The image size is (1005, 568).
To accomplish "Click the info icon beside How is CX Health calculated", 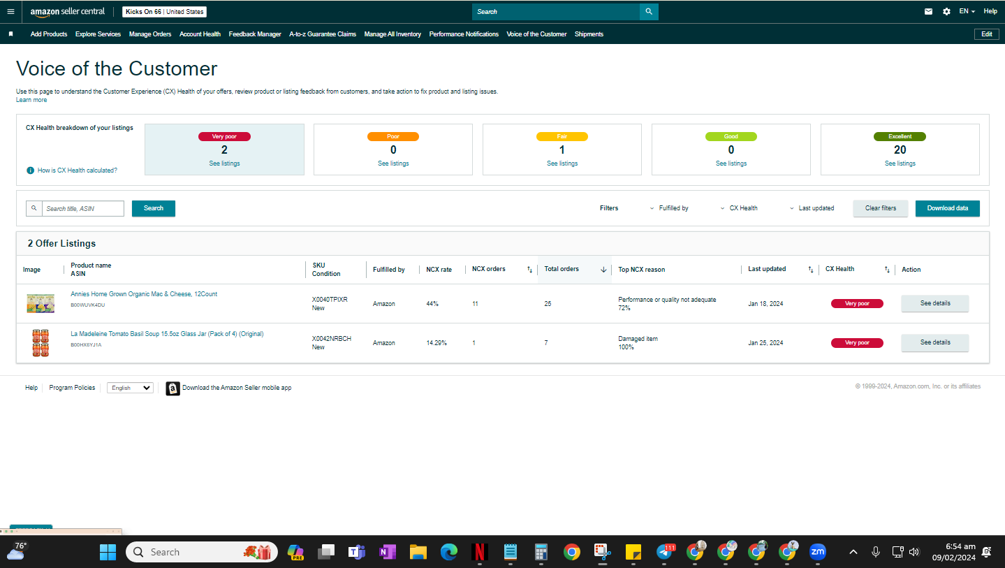I will tap(31, 170).
